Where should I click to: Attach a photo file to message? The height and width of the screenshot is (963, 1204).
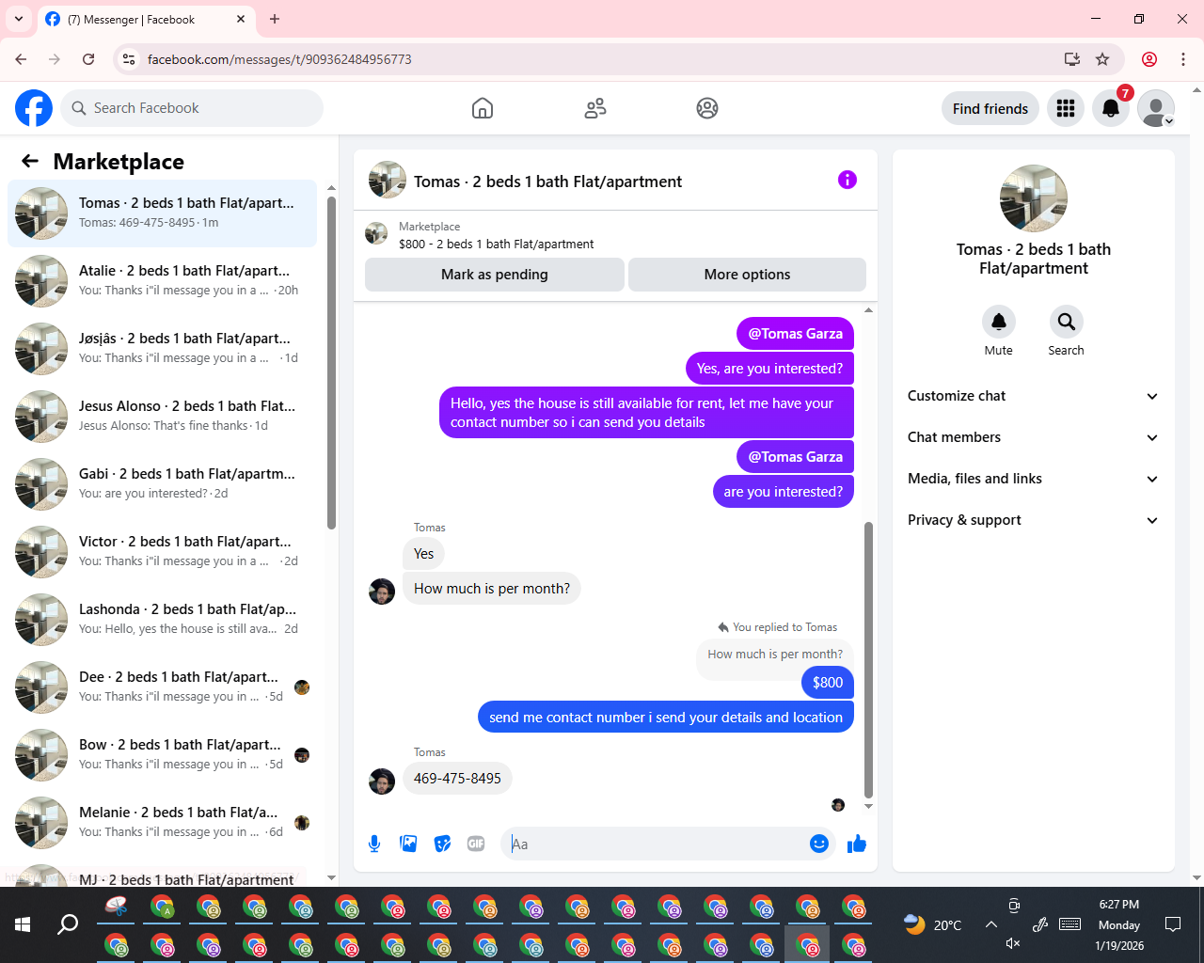(x=408, y=844)
